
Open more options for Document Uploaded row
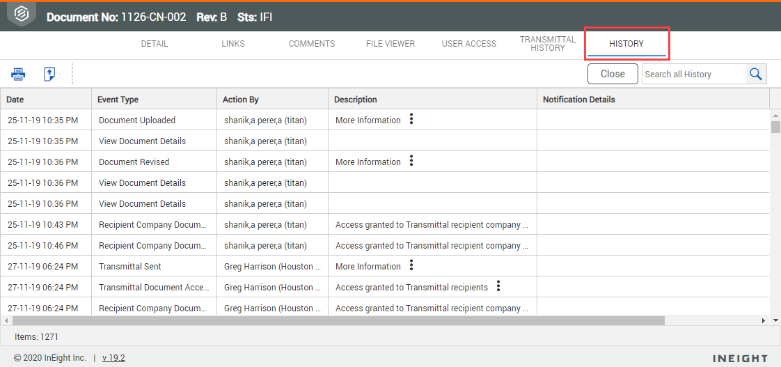411,119
